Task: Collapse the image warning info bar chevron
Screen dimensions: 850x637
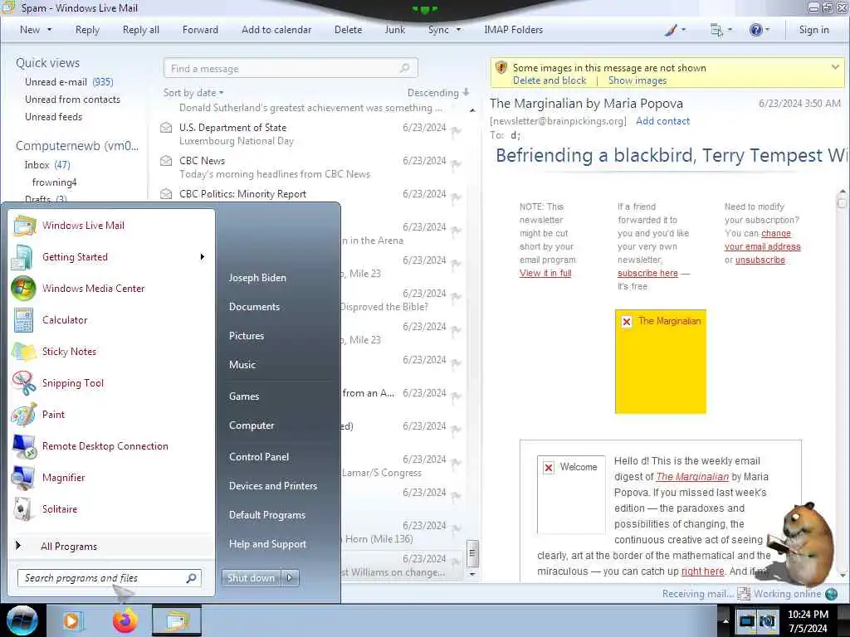Action: pos(835,67)
